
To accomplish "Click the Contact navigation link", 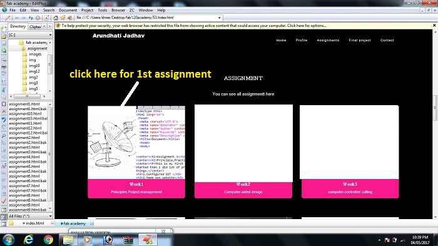I will 387,40.
